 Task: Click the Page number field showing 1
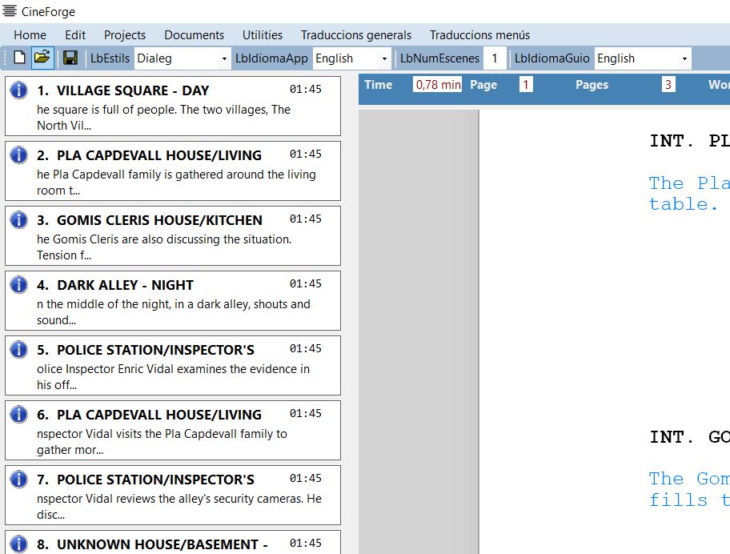point(526,84)
